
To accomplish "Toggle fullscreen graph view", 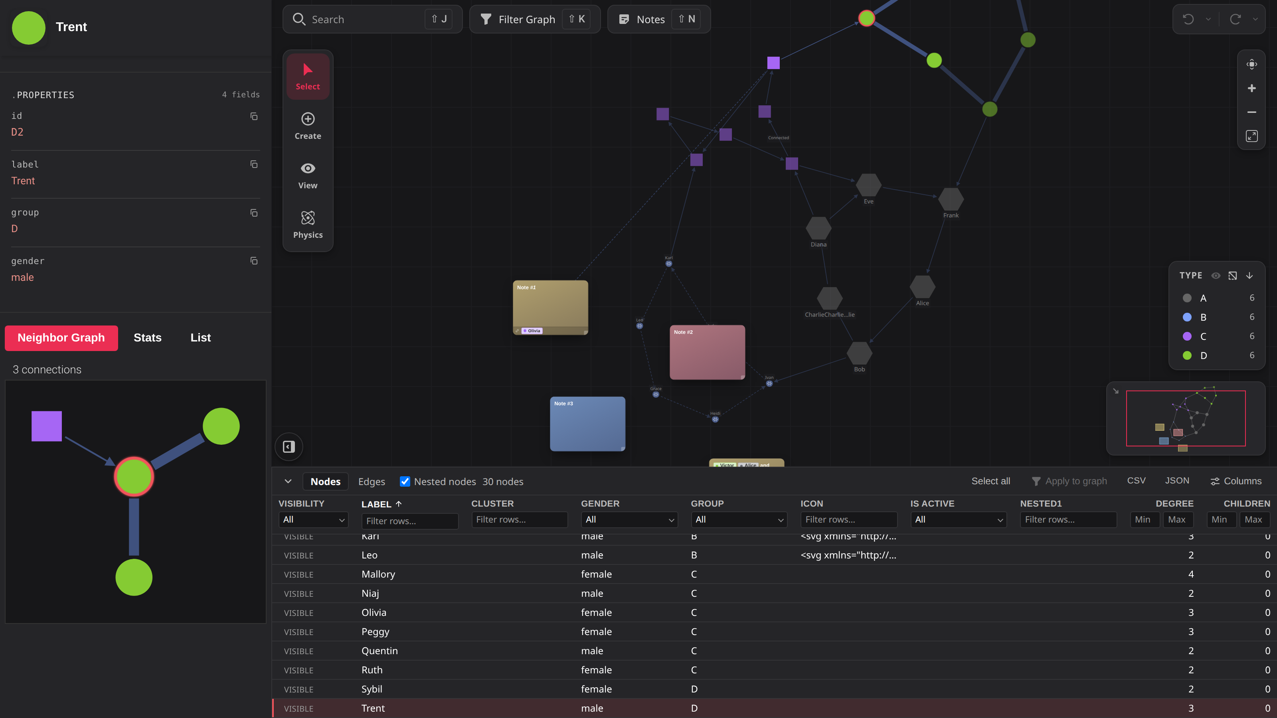I will 1252,136.
